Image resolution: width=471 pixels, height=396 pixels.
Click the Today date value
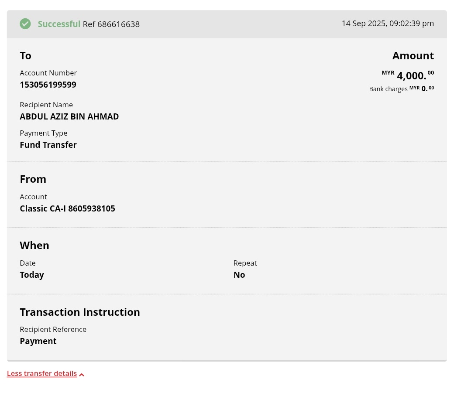(x=32, y=275)
